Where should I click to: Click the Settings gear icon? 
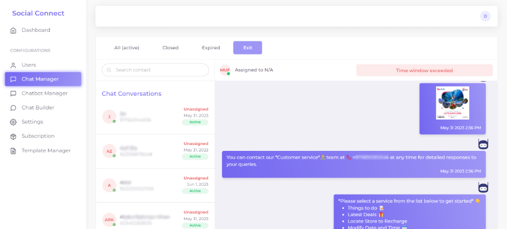point(13,122)
